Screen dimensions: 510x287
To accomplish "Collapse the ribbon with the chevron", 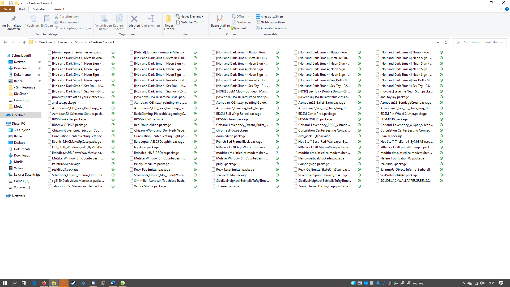I will click(501, 9).
